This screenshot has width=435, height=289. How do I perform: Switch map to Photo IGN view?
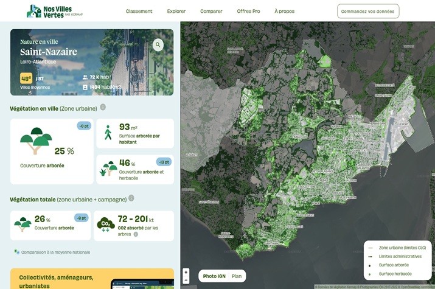[214, 276]
